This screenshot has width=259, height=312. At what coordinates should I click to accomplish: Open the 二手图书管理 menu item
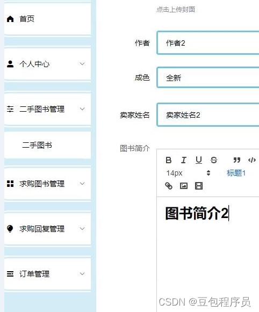coord(48,109)
